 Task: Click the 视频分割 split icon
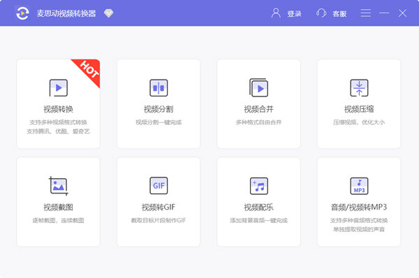coord(159,88)
